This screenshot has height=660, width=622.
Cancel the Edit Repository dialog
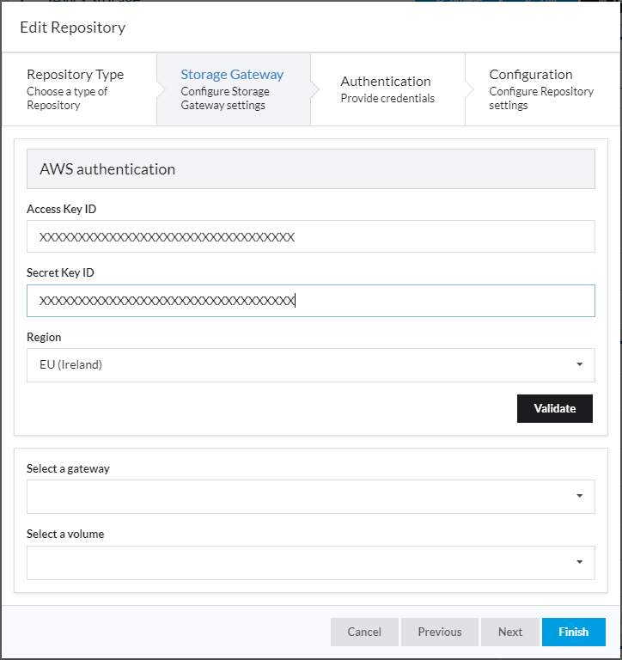pyautogui.click(x=364, y=632)
